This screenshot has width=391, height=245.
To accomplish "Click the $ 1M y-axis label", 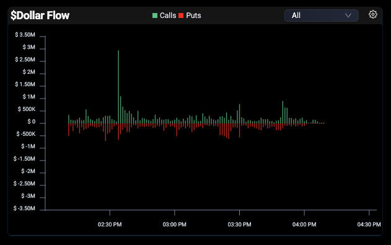I will 29,97.
